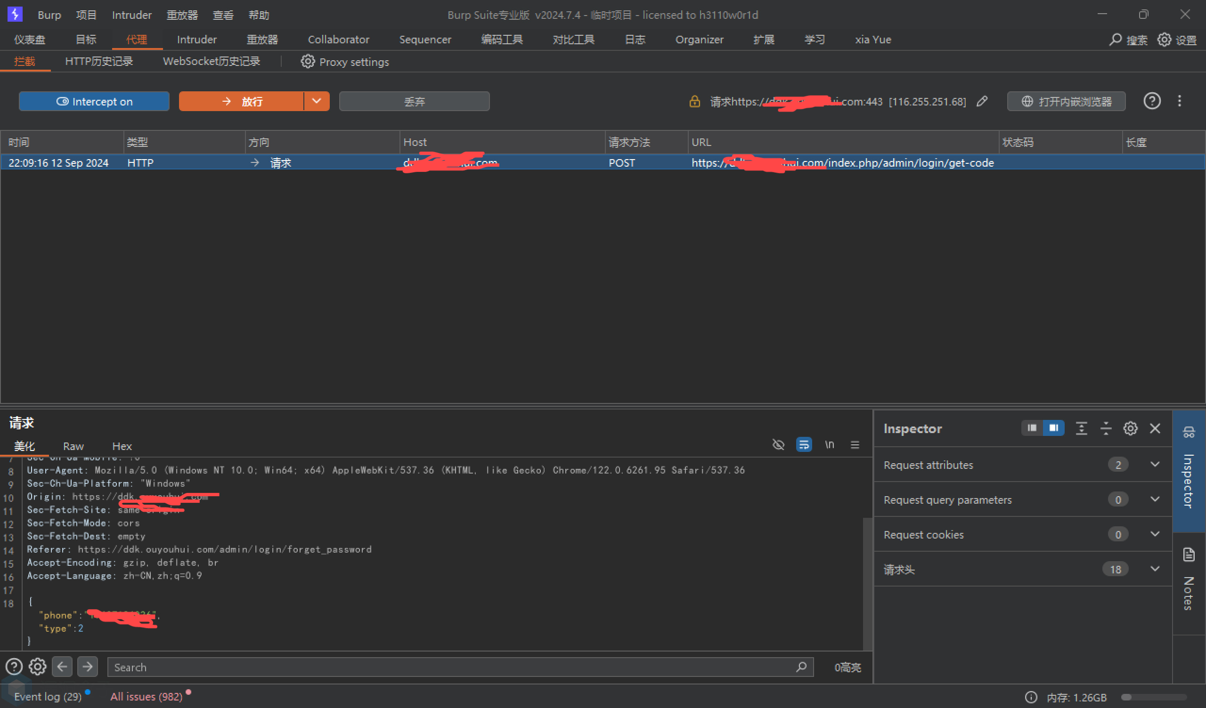Open the help question mark in intercept toolbar
1206x708 pixels.
tap(1152, 101)
